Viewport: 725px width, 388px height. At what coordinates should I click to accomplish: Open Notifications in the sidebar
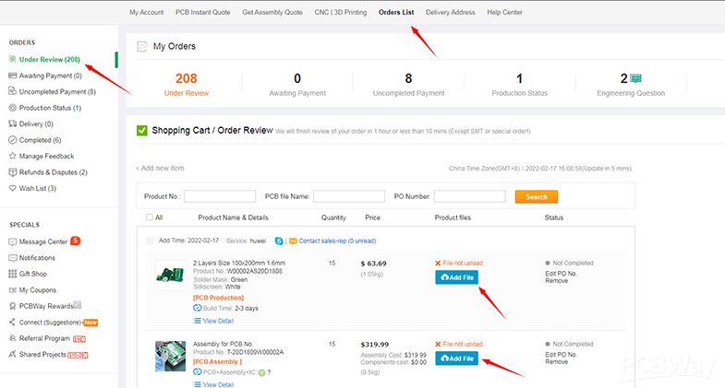point(37,258)
